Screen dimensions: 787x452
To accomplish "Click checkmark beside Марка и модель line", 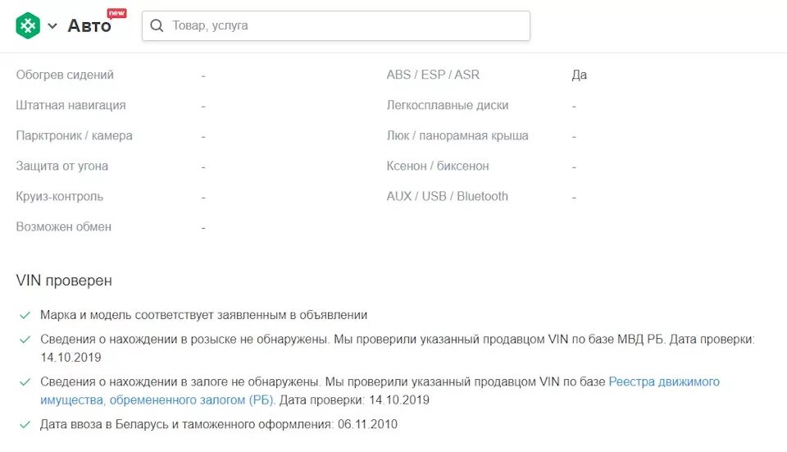I will (x=25, y=315).
